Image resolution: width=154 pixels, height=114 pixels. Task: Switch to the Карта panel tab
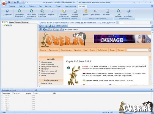click(x=12, y=22)
